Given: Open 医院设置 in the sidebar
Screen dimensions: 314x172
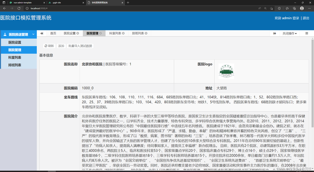Looking at the screenshot, I should [19, 43].
